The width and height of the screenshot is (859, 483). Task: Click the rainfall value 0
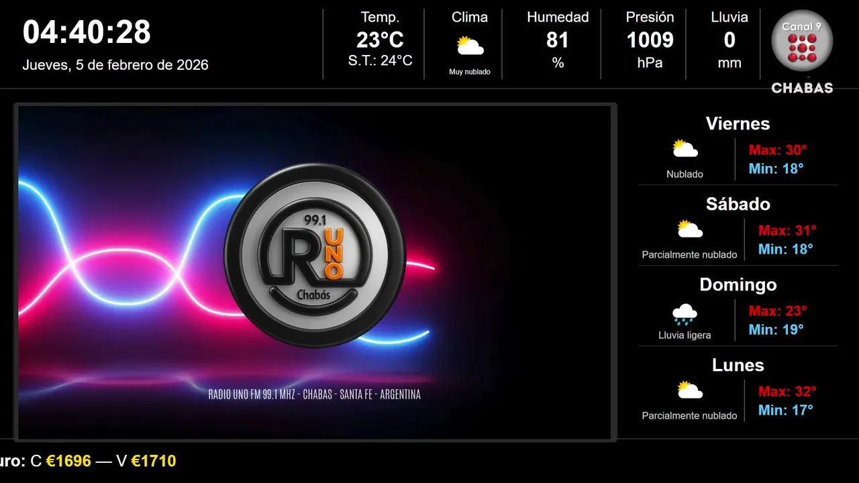(x=729, y=40)
